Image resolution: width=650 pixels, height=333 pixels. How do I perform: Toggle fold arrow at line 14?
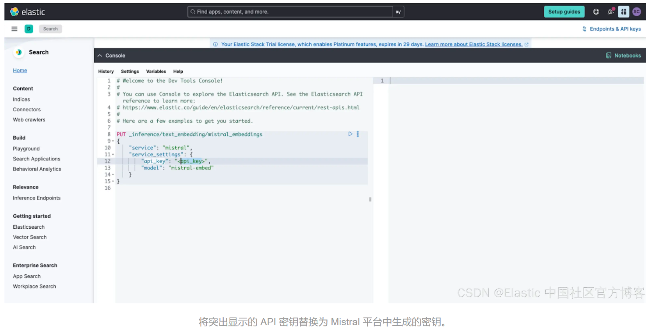coord(113,175)
